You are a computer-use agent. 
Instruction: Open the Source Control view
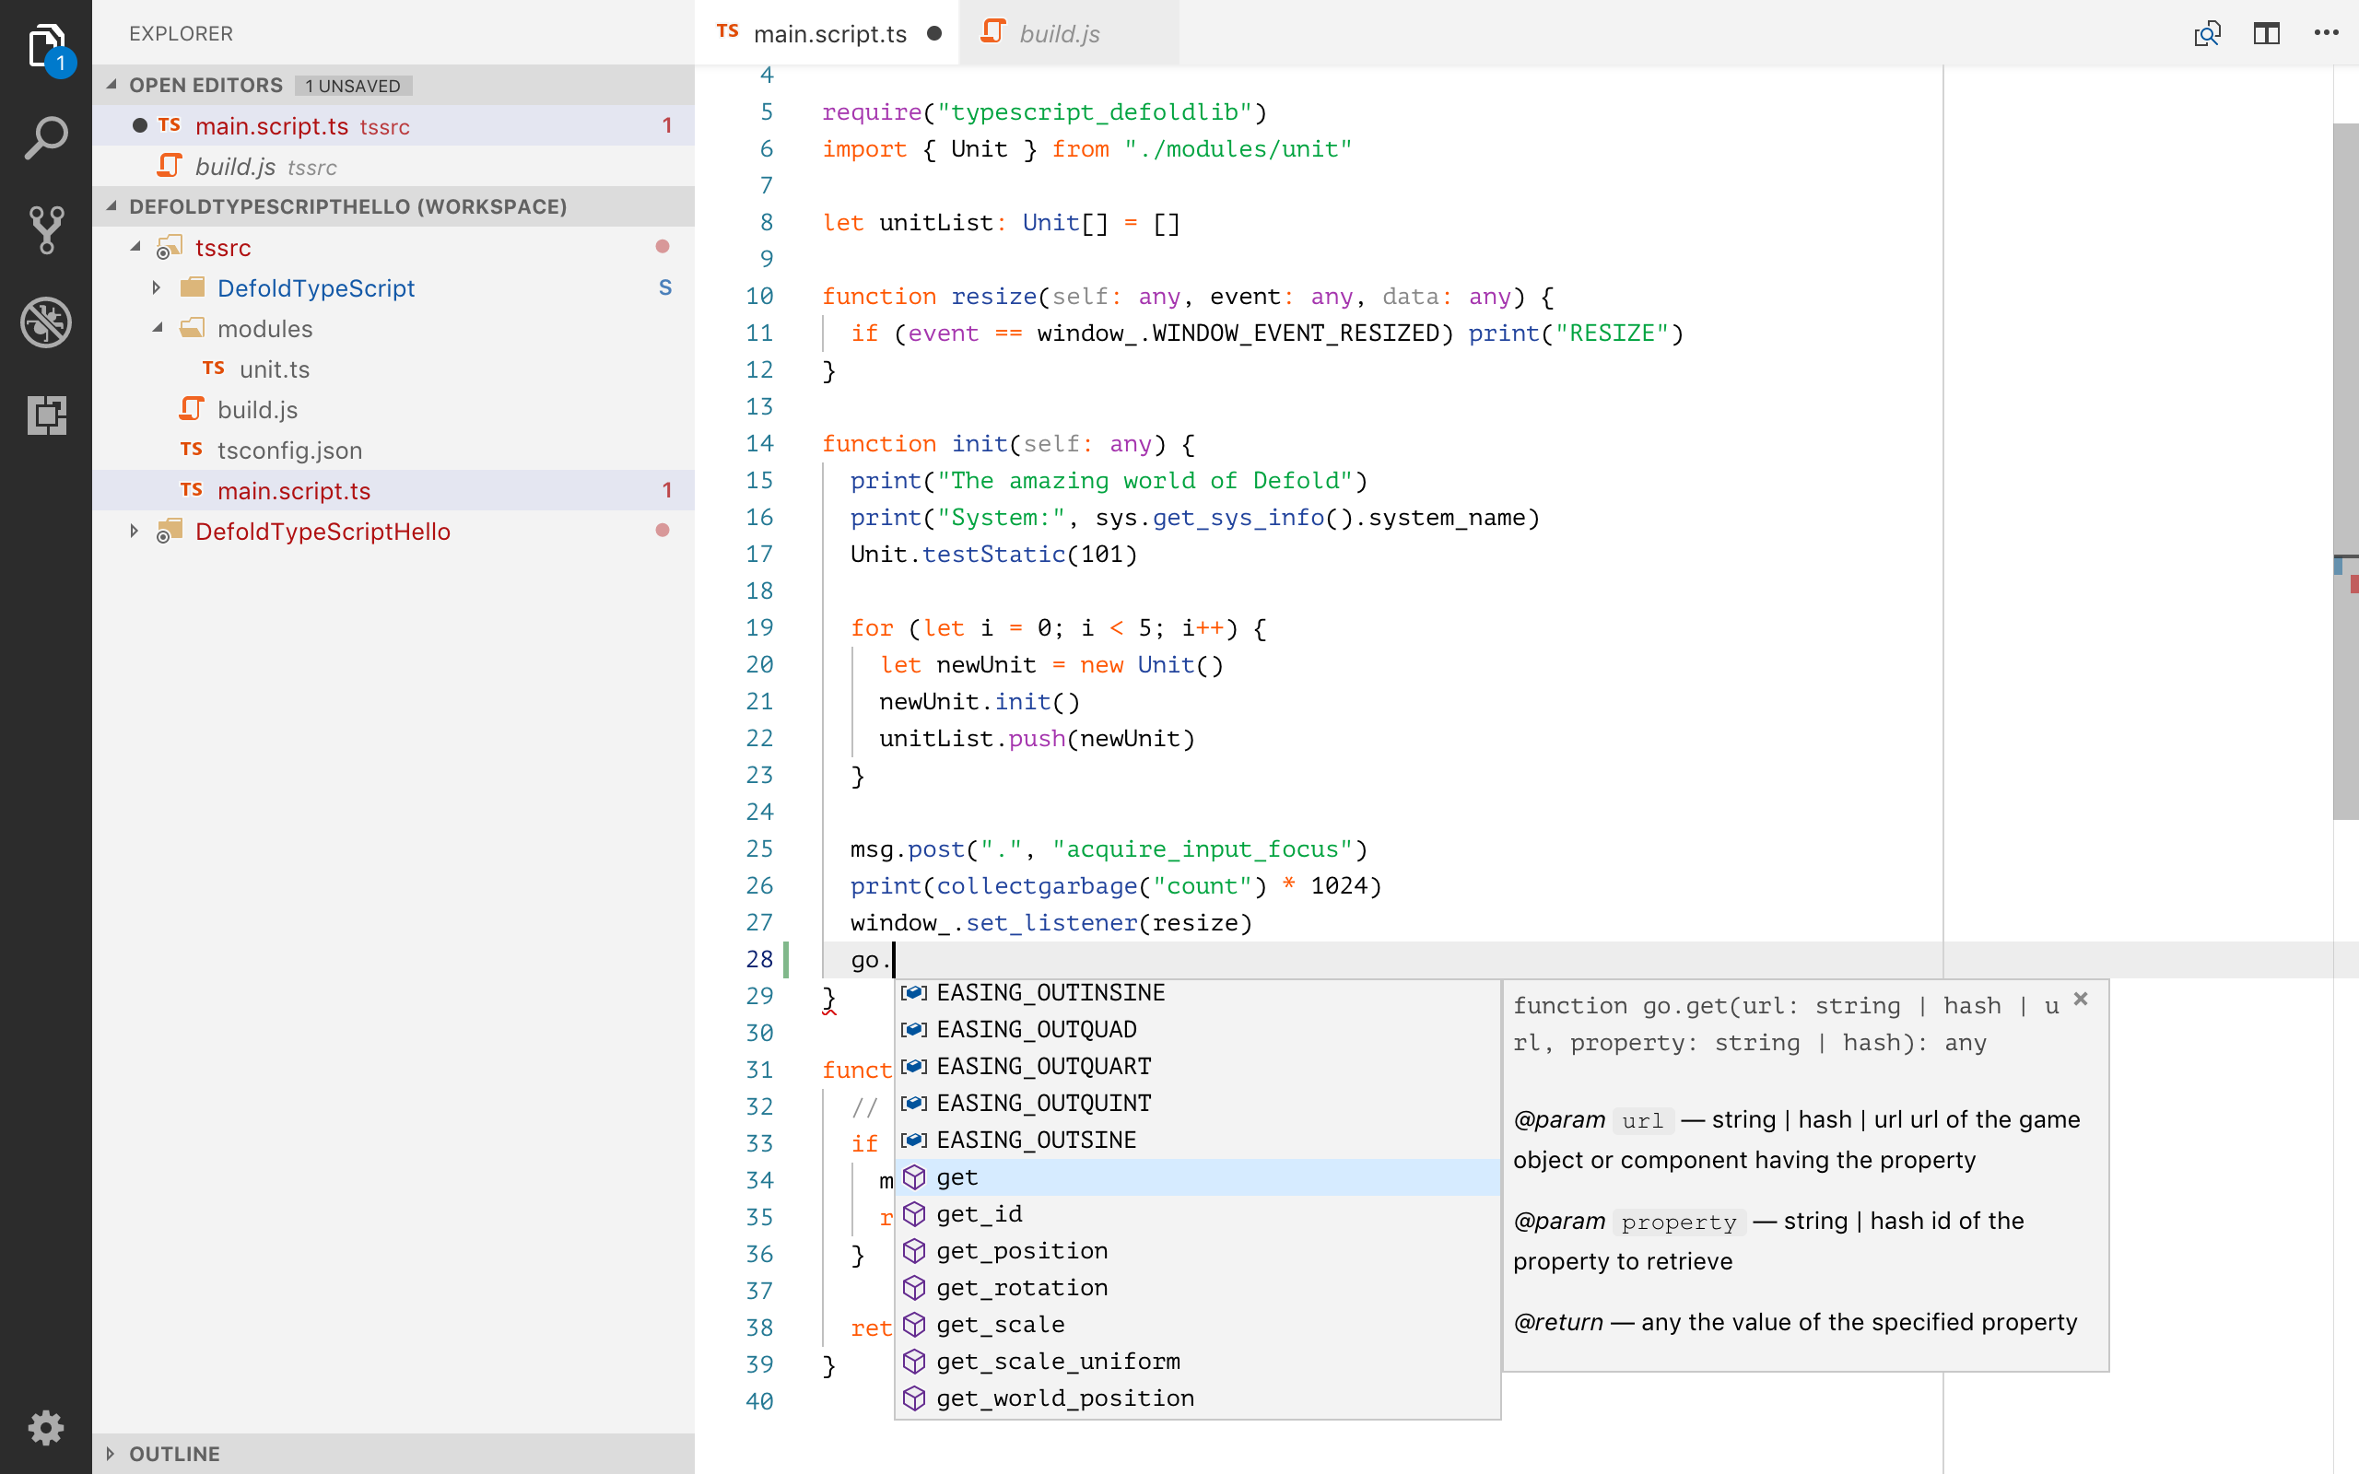pos(46,230)
